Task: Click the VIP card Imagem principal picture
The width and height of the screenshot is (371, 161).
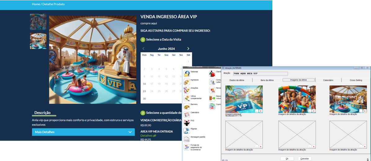Action: click(244, 99)
